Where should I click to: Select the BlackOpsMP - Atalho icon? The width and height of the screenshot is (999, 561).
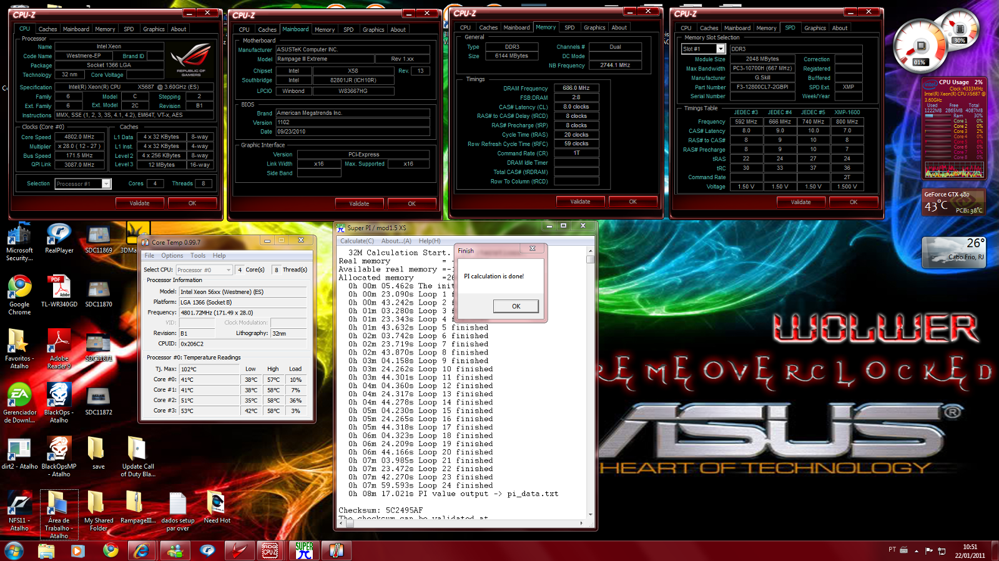coord(59,457)
